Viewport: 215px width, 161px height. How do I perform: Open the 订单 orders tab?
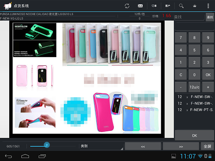pos(154,6)
